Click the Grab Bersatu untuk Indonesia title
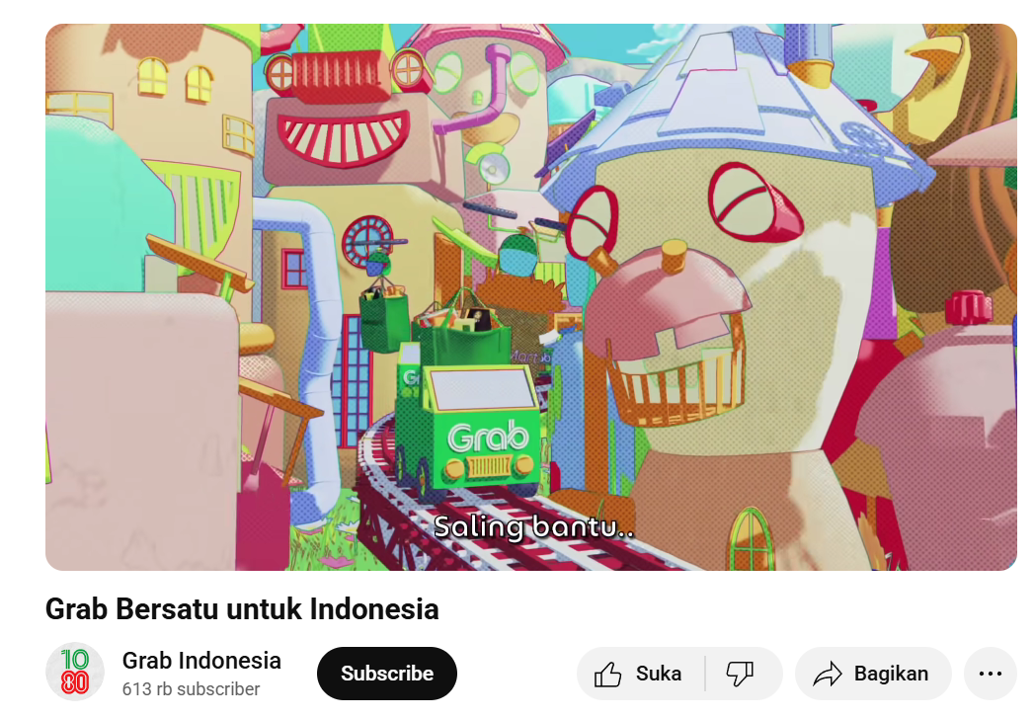The width and height of the screenshot is (1034, 718). [242, 608]
